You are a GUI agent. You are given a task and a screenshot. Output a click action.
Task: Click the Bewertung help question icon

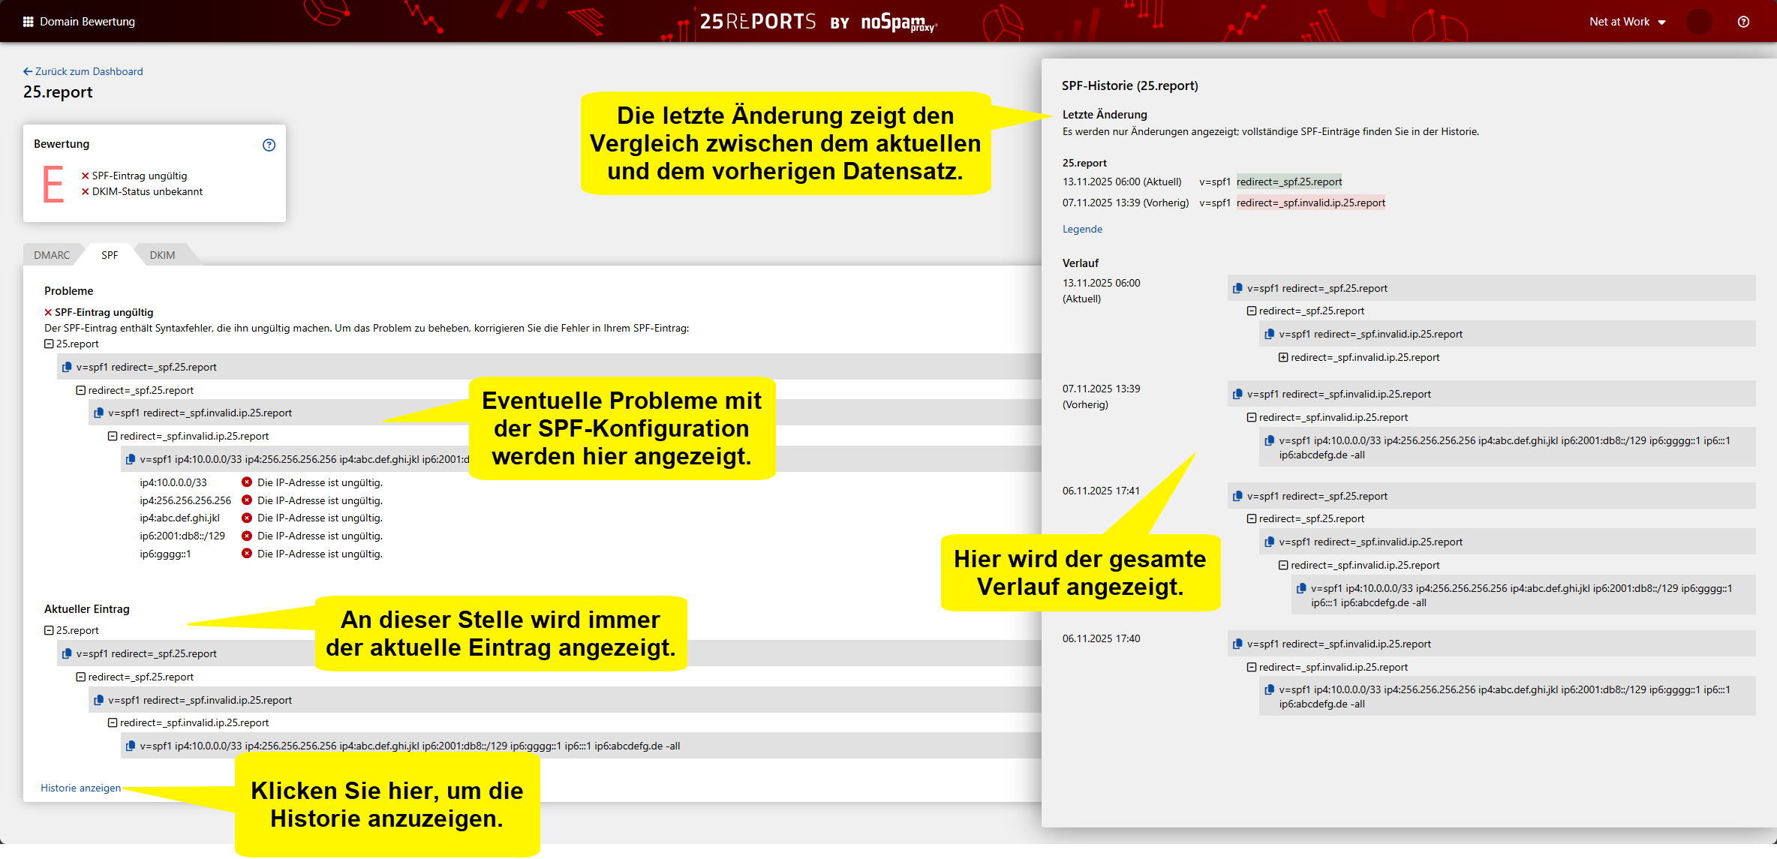pos(269,145)
